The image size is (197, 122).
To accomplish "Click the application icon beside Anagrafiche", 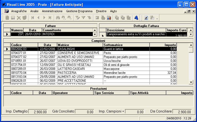I will (x=7, y=11).
